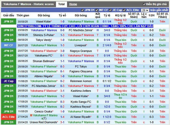Toggle the INT CF checkbox filter
The height and width of the screenshot is (125, 170).
tap(97, 10)
